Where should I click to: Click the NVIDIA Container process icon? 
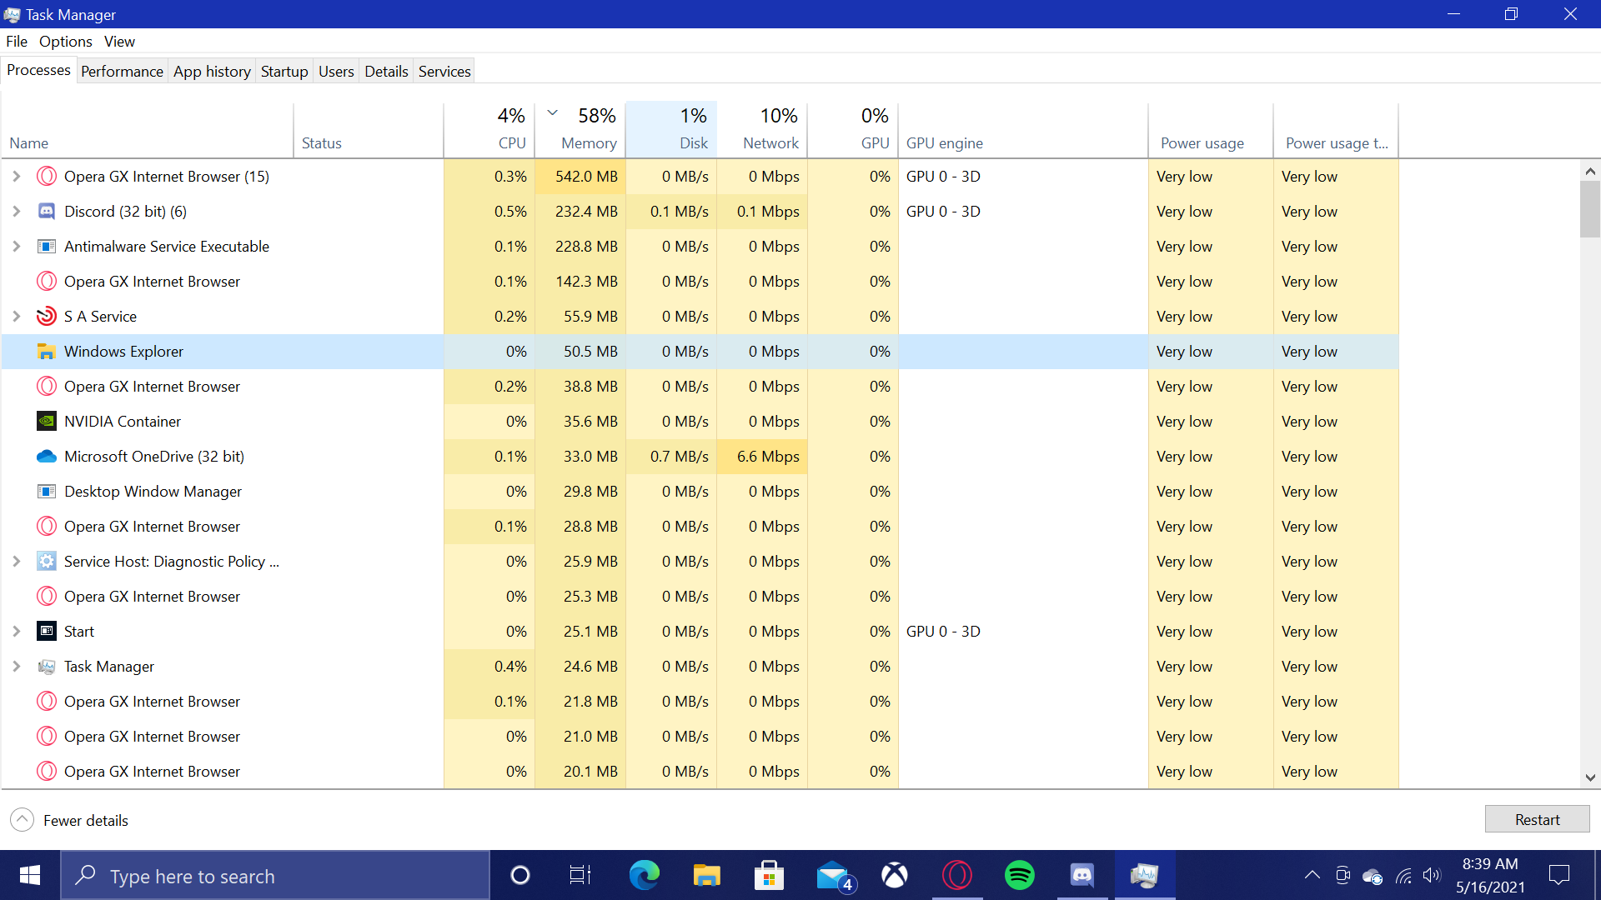[47, 422]
